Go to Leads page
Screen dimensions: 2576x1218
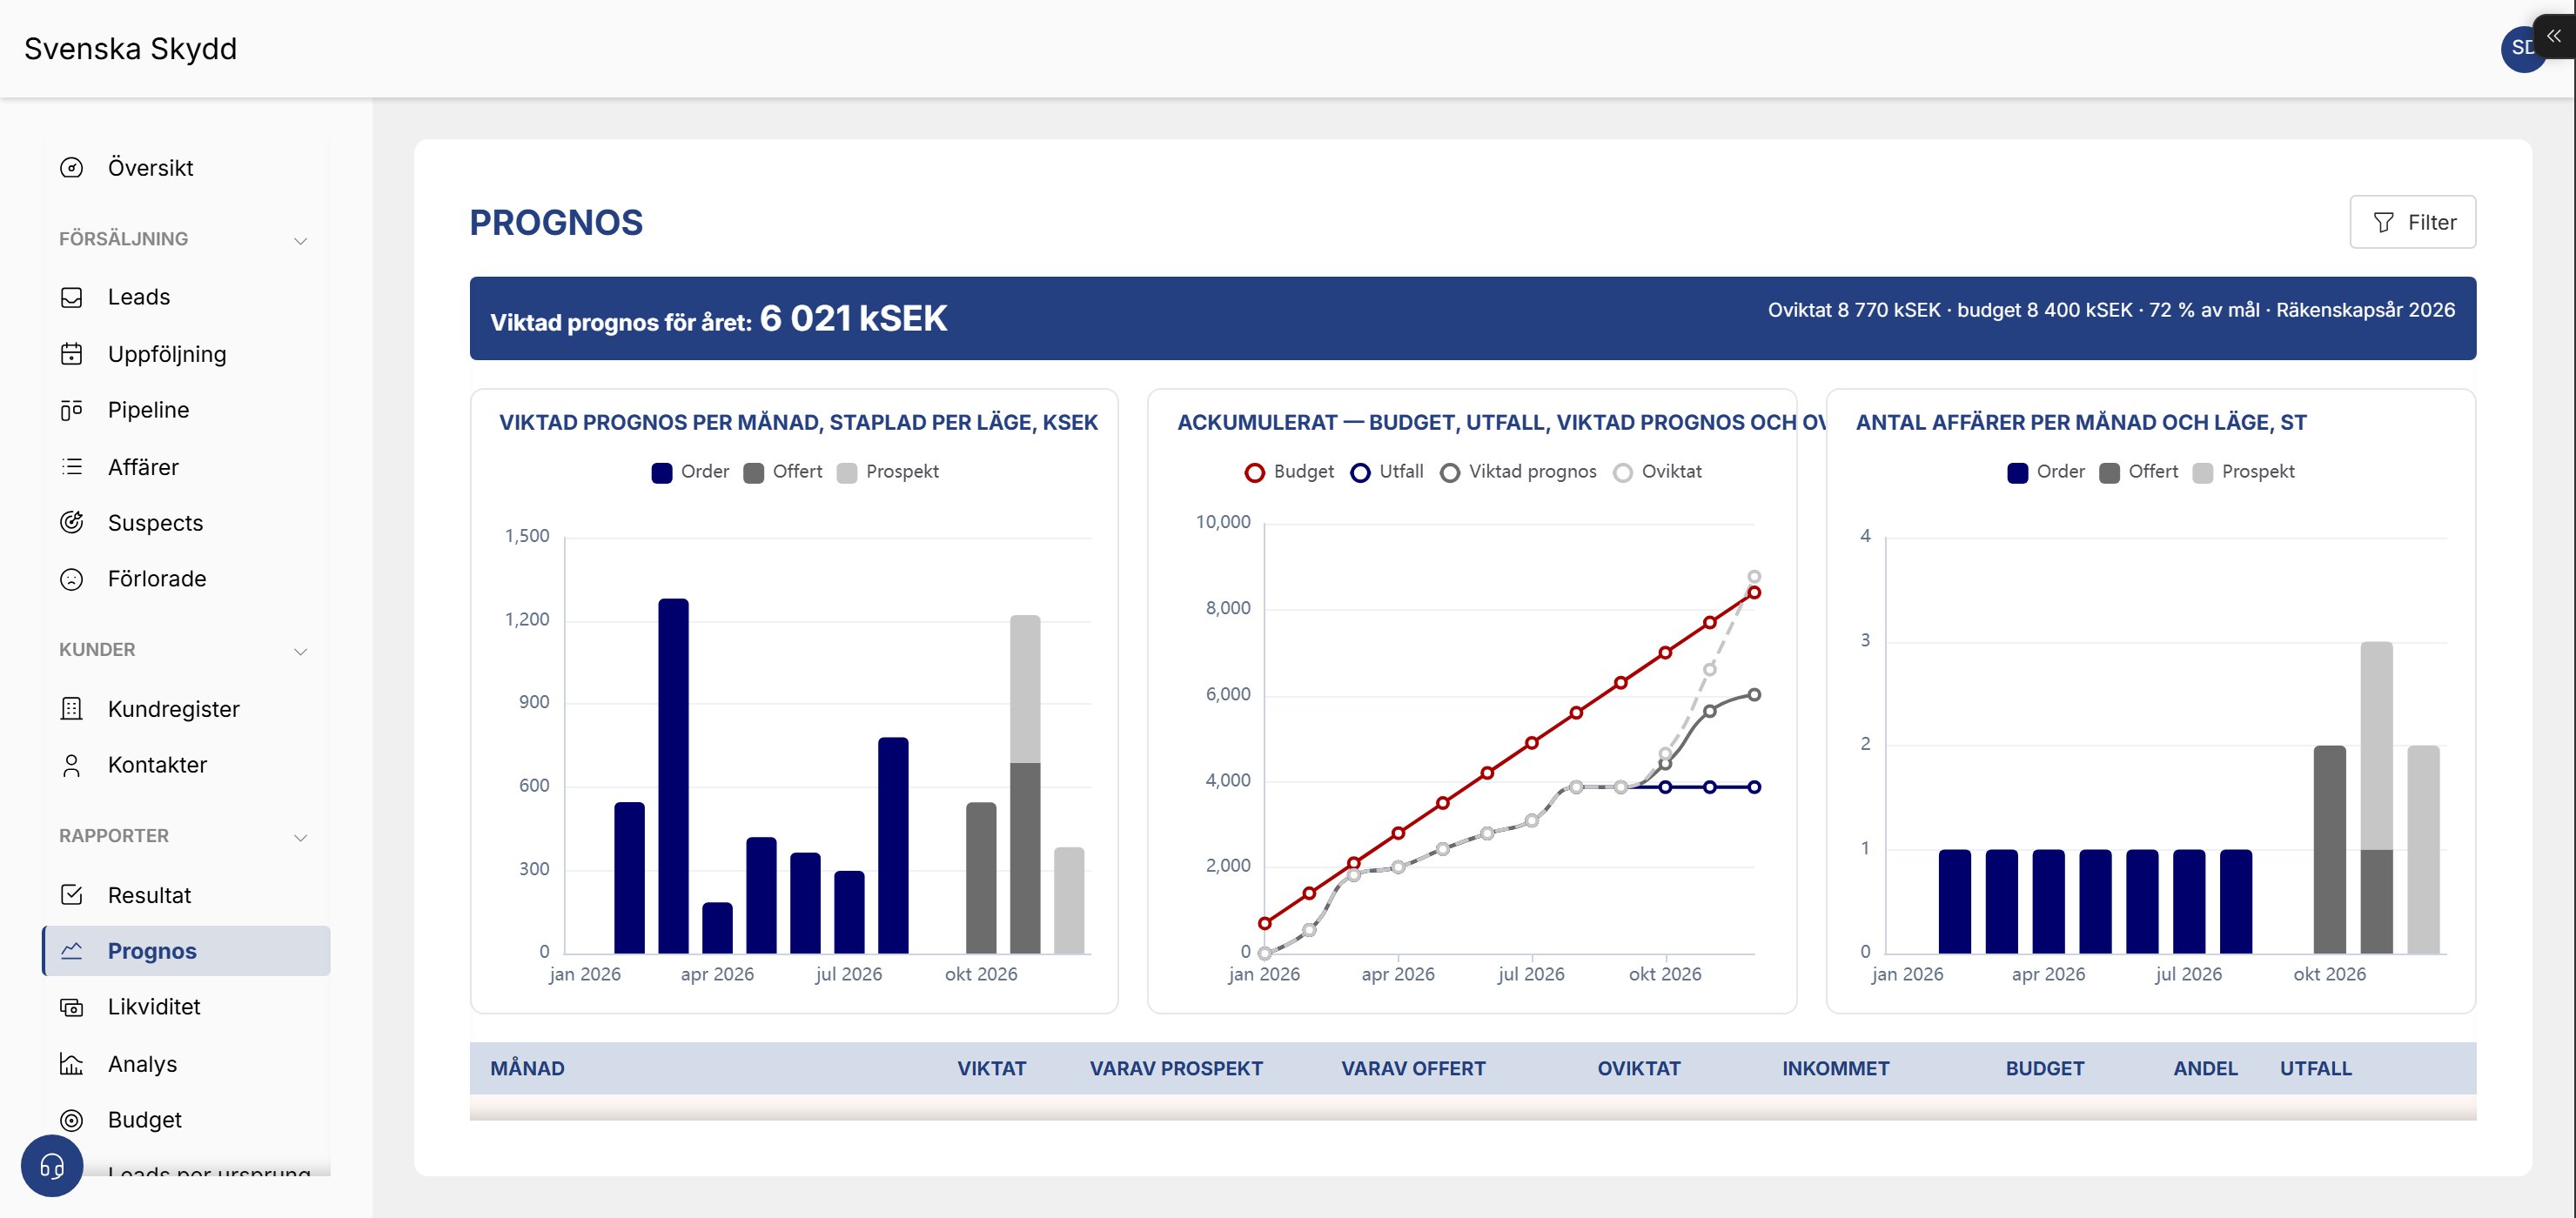[x=186, y=297]
